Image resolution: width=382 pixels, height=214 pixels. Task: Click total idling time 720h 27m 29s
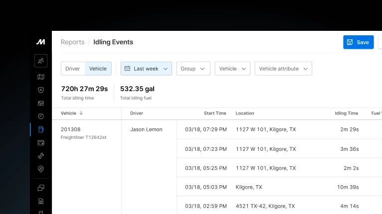click(84, 89)
